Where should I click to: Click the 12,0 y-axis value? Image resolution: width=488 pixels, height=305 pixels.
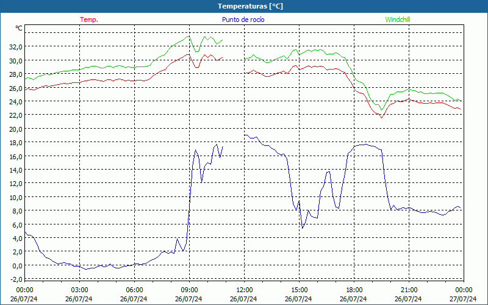click(16, 184)
